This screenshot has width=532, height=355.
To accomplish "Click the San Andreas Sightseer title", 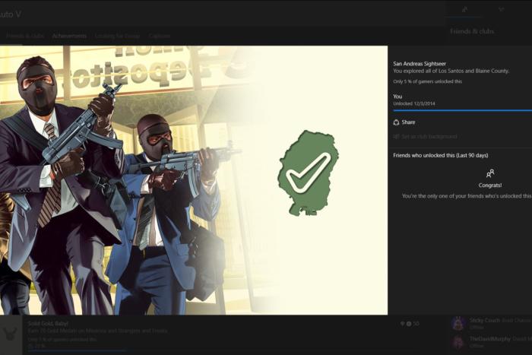I will 420,63.
